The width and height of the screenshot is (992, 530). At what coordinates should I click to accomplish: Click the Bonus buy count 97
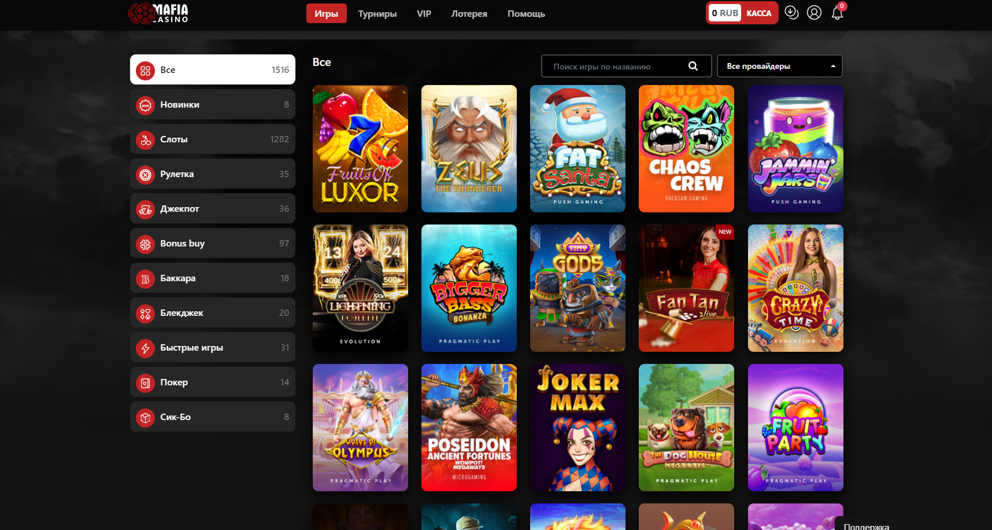(x=284, y=244)
